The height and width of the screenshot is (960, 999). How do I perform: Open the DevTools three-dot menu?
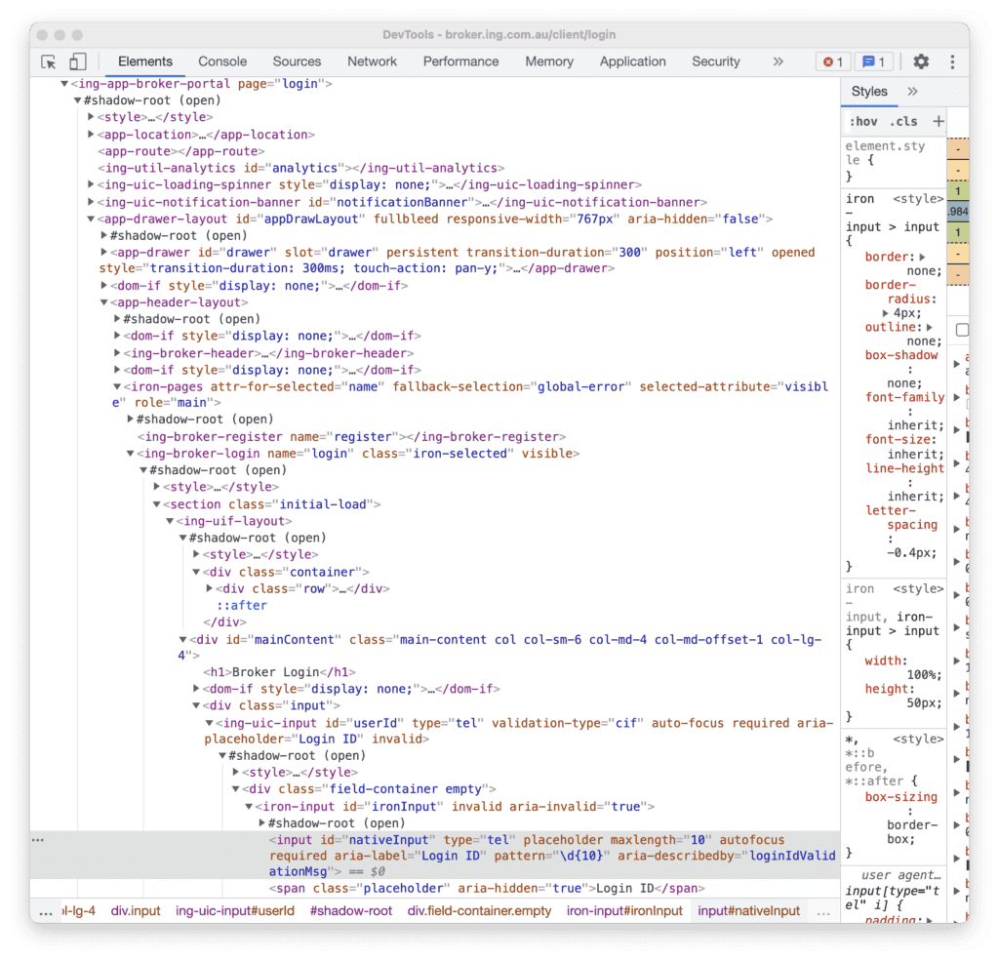(x=952, y=61)
